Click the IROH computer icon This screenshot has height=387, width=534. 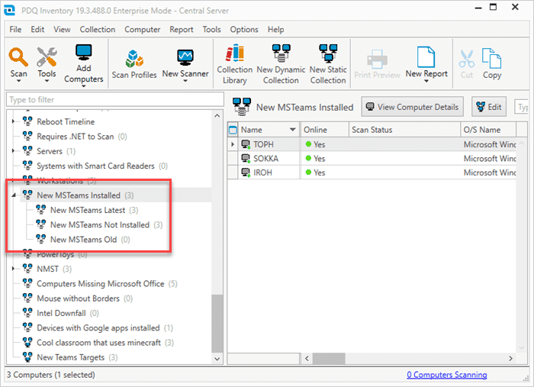pyautogui.click(x=246, y=173)
